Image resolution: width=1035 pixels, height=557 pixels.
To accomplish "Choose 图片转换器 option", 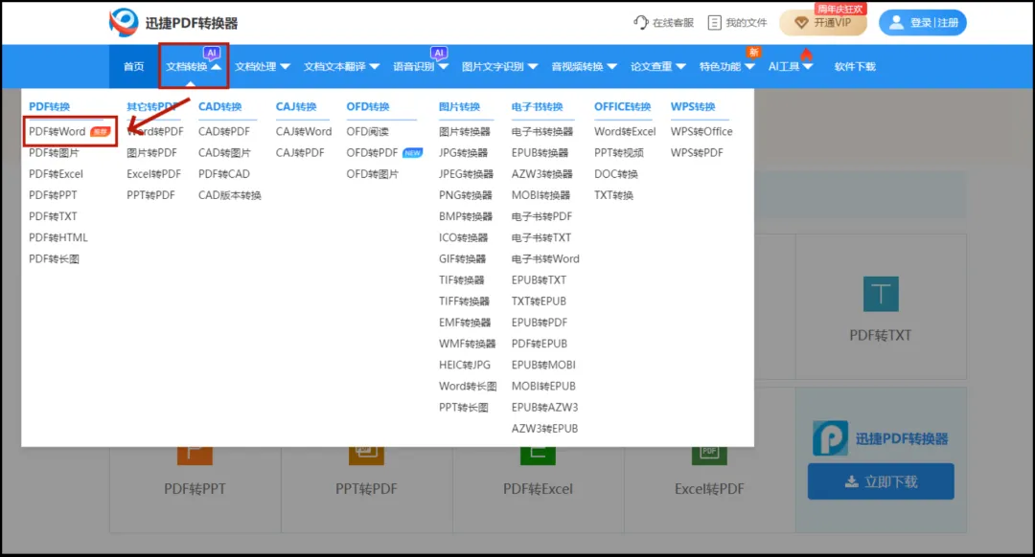I will click(x=465, y=131).
